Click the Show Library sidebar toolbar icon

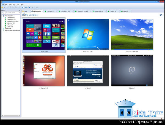tap(23, 7)
